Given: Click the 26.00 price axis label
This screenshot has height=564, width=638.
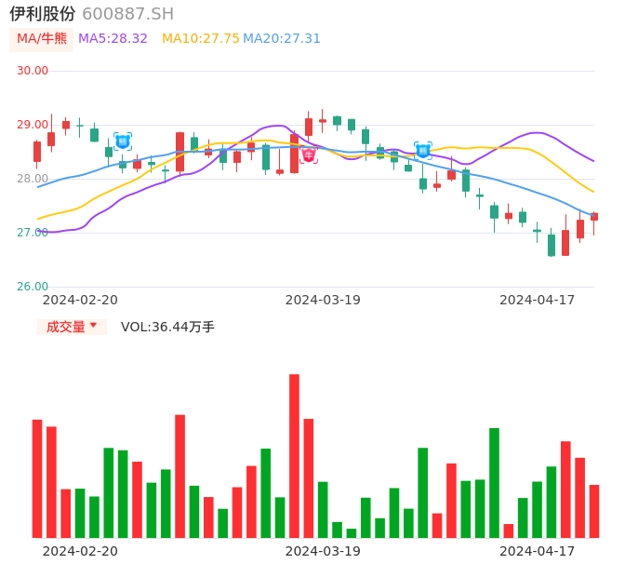Looking at the screenshot, I should 33,287.
